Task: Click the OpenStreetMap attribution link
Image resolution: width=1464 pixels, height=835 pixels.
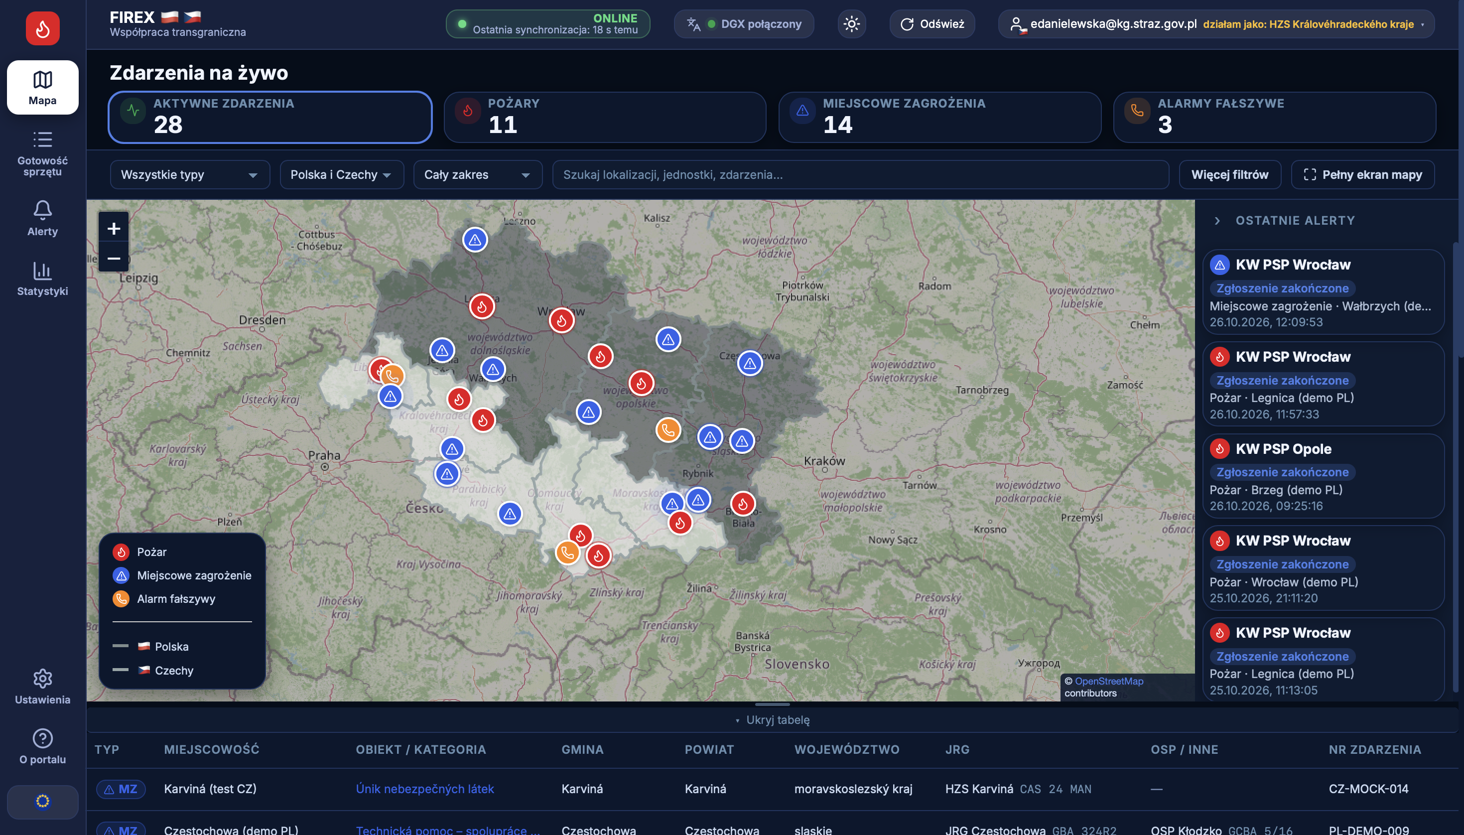Action: click(1109, 681)
